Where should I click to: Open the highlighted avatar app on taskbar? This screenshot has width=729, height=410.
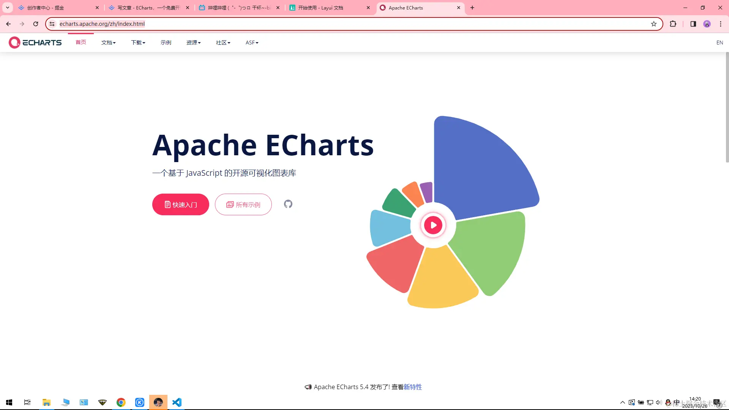click(158, 402)
